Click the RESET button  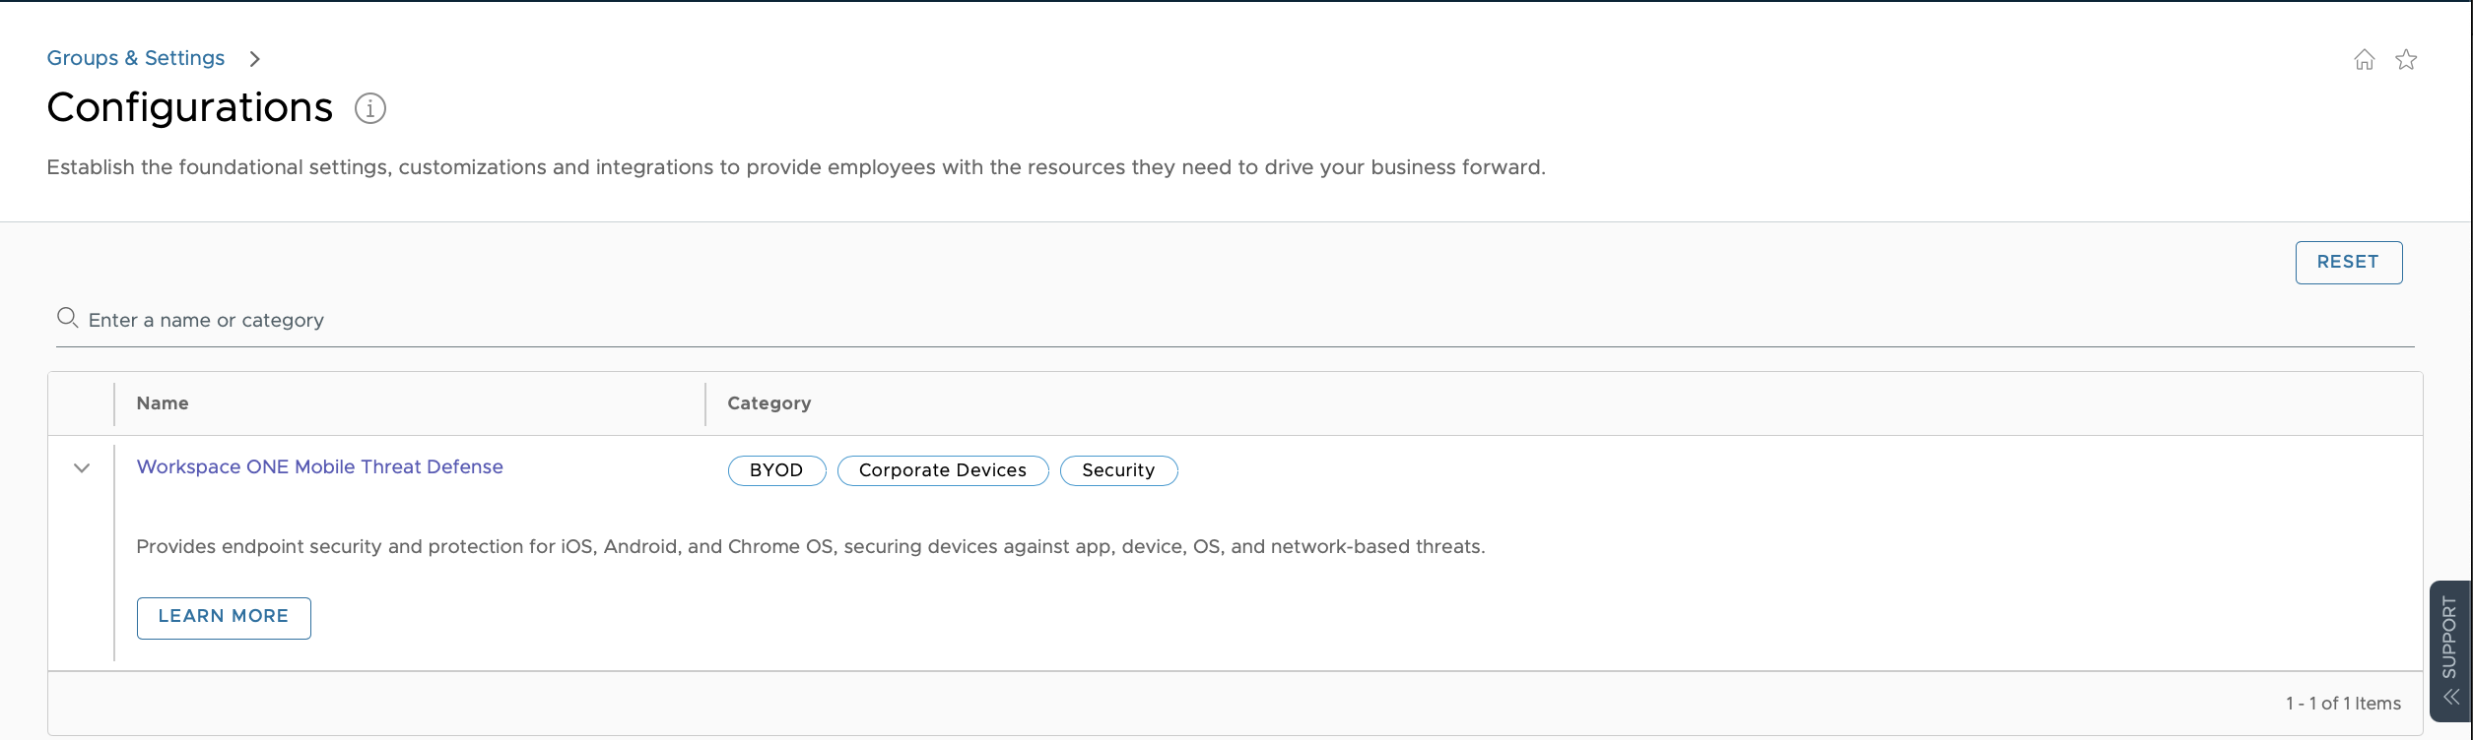(x=2348, y=262)
